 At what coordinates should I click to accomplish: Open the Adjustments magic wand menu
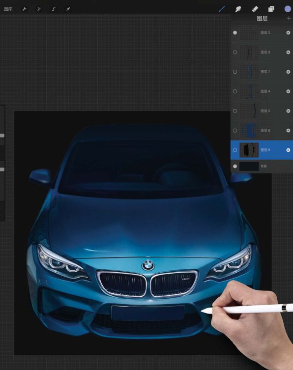[x=39, y=9]
